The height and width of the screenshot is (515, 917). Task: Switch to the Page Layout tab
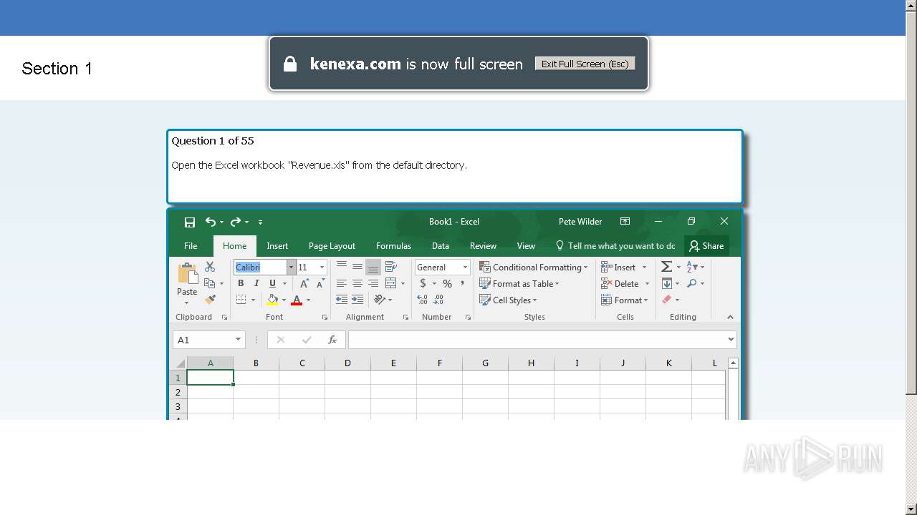point(332,246)
